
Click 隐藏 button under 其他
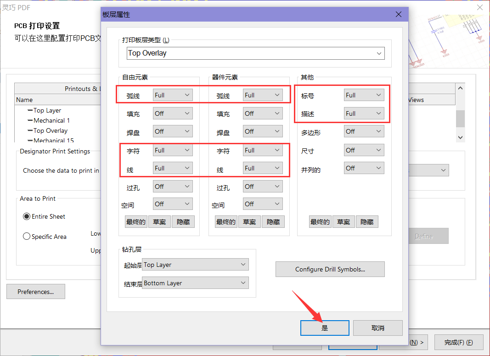pos(367,221)
